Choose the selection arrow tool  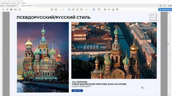(69, 10)
